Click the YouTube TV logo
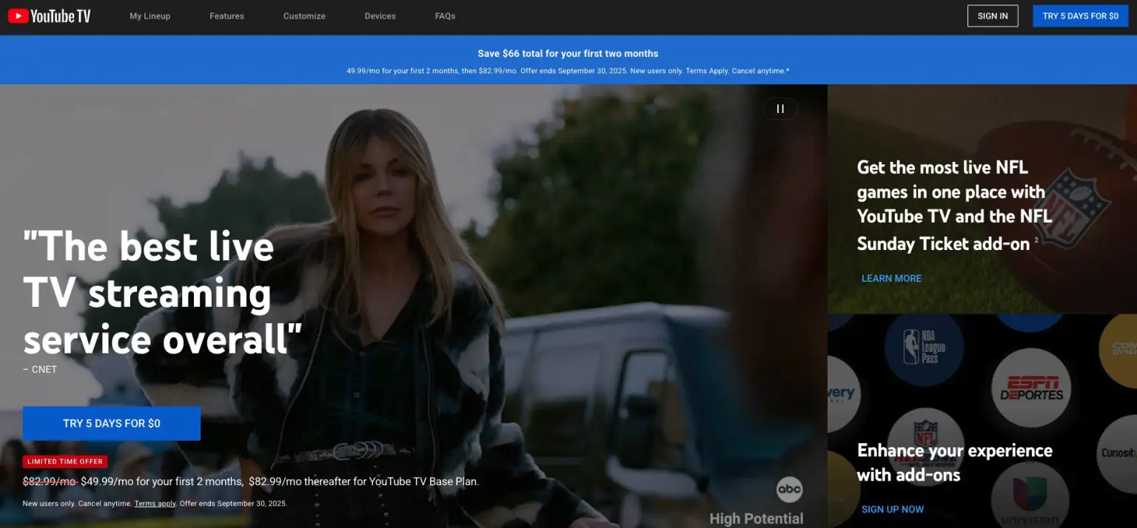Screen dimensions: 1137x528 click(x=48, y=16)
